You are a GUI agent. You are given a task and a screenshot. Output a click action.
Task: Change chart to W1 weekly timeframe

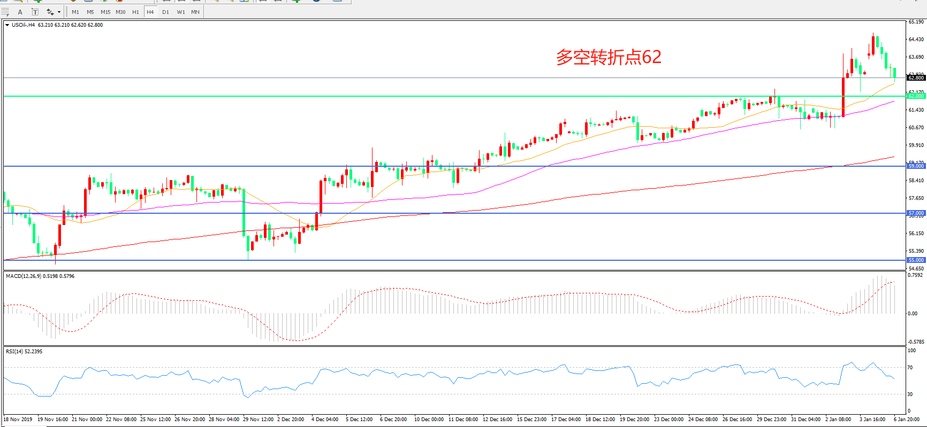tap(181, 12)
